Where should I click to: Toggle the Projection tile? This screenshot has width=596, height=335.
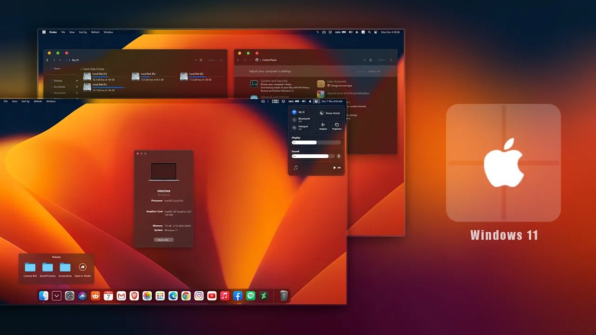337,126
